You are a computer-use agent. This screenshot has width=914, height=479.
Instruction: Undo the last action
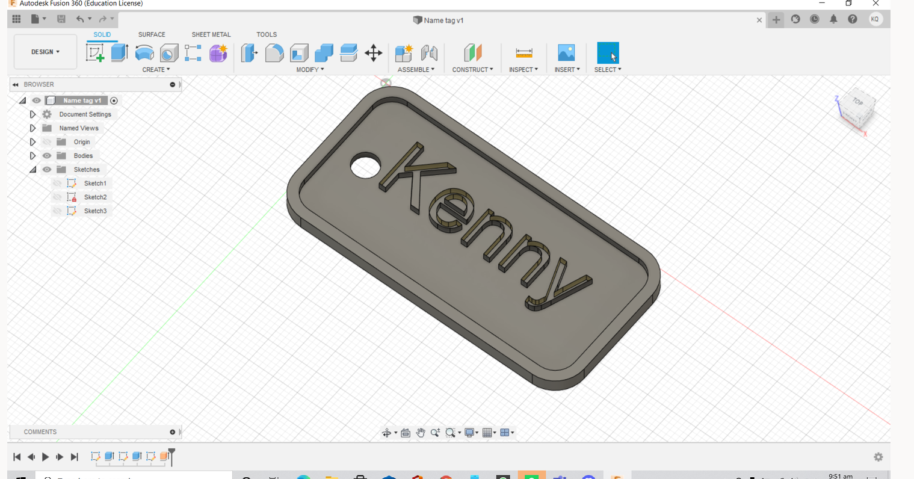pyautogui.click(x=80, y=19)
